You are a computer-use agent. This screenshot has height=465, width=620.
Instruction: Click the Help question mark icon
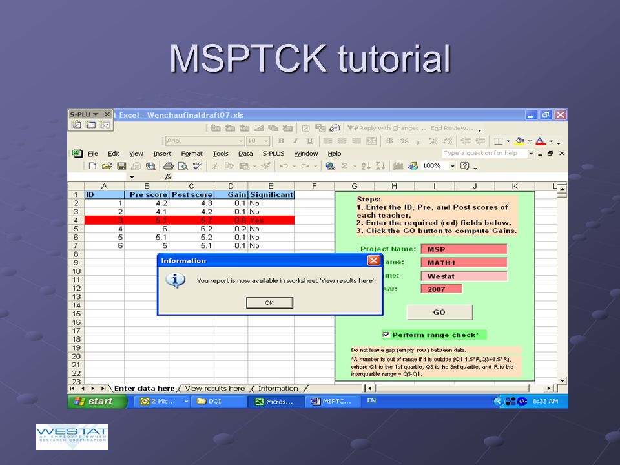[465, 166]
